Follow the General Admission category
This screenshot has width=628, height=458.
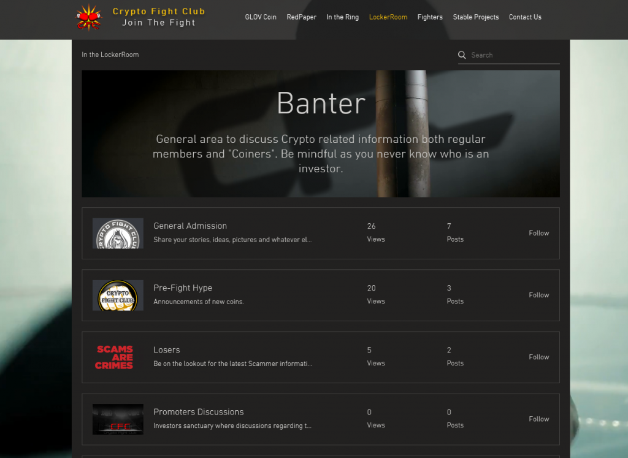pos(538,233)
